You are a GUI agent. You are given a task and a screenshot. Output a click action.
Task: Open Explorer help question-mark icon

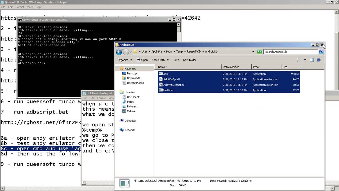click(319, 60)
